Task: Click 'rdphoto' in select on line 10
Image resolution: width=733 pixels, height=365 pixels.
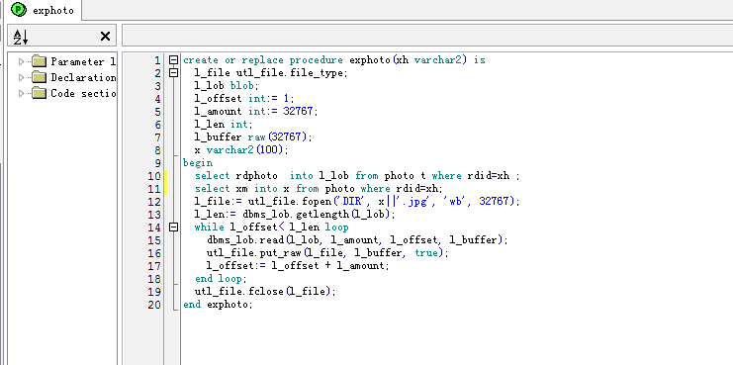Action: click(256, 176)
